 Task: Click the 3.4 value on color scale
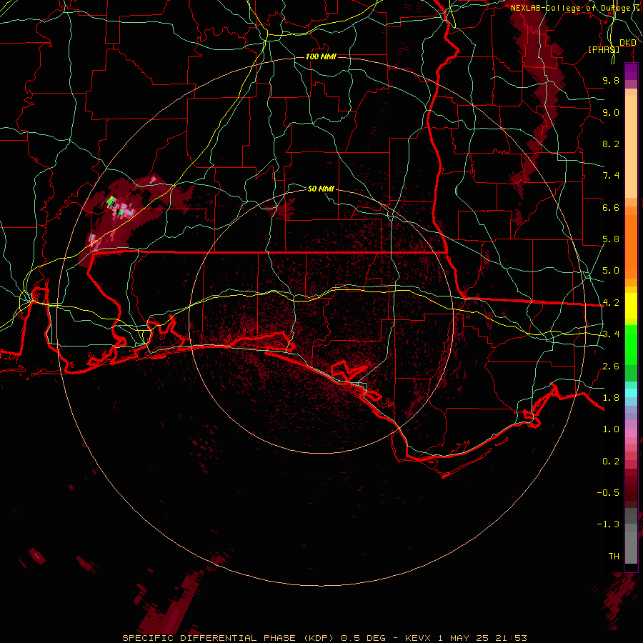pyautogui.click(x=611, y=334)
